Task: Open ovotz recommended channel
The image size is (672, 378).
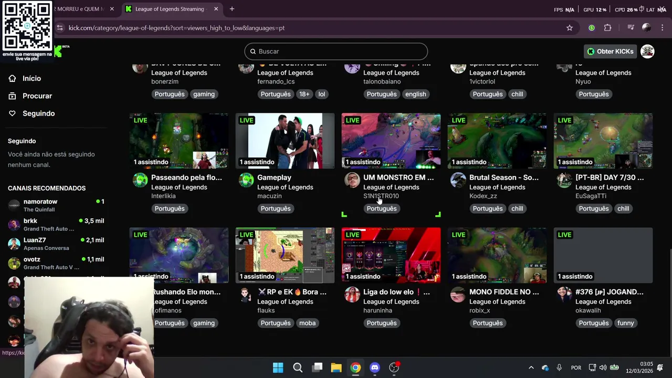Action: click(56, 263)
